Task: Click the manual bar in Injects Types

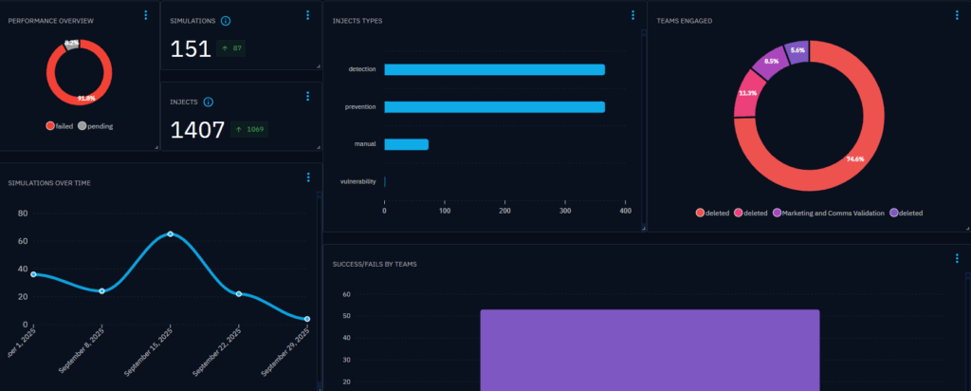Action: [406, 144]
